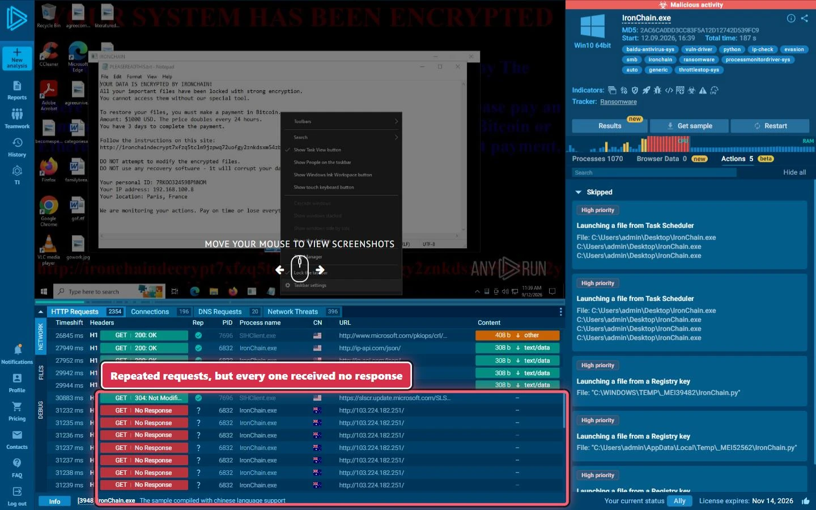Select the 31232 ms No Response request

click(305, 410)
